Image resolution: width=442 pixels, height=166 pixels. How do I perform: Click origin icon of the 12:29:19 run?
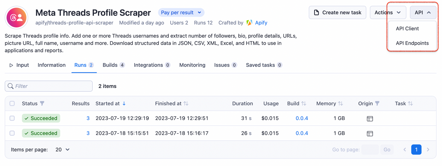pyautogui.click(x=370, y=119)
